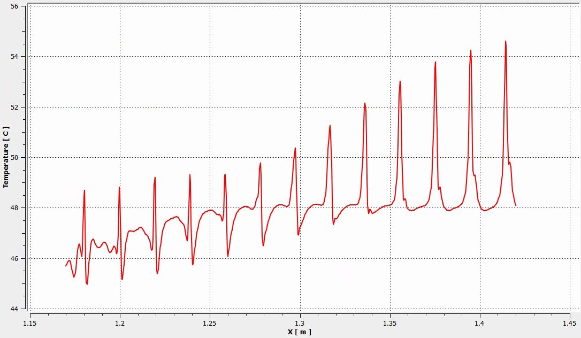The height and width of the screenshot is (338, 581).
Task: Click the 1.4 tick label on X axis
Action: point(480,324)
